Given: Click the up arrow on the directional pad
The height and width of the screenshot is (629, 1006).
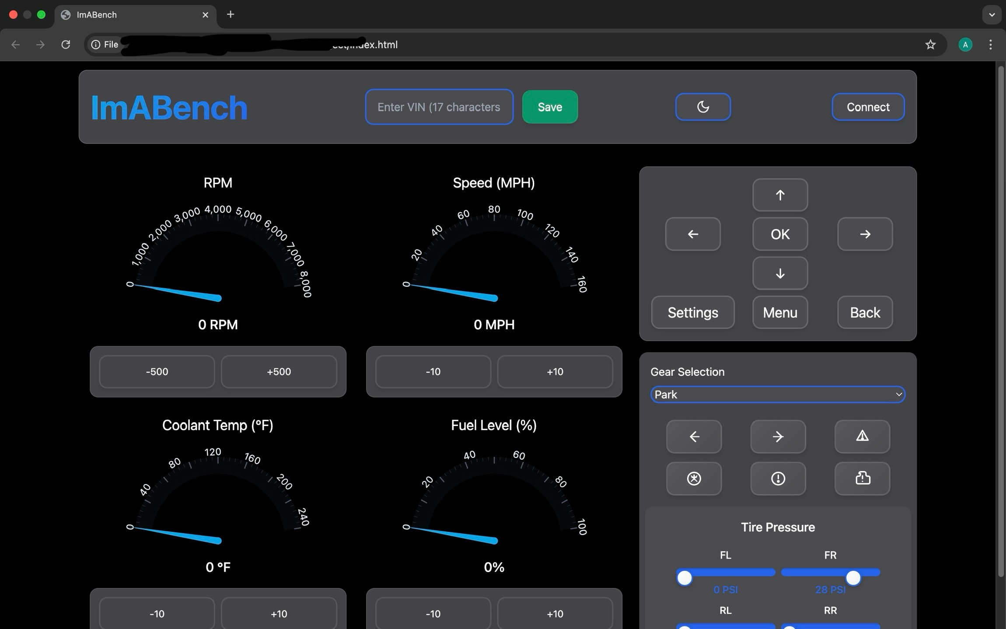Looking at the screenshot, I should (780, 195).
